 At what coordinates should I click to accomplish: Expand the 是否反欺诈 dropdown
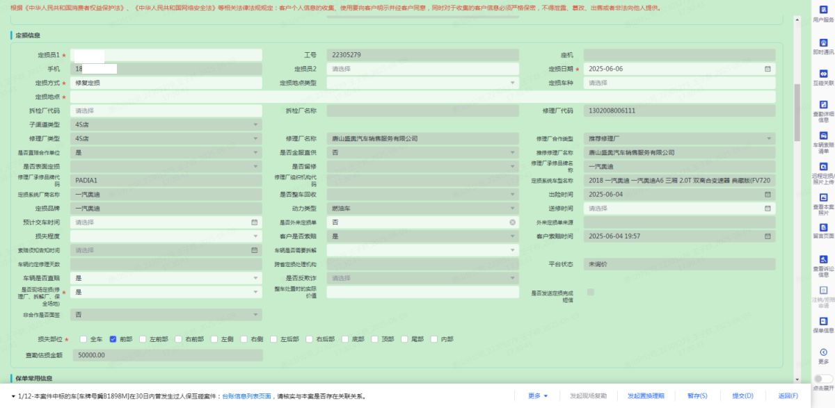(422, 278)
